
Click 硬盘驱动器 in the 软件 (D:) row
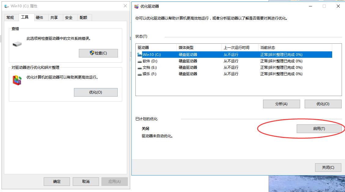click(x=188, y=61)
